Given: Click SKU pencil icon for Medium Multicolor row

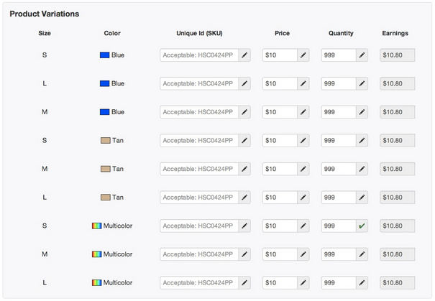Looking at the screenshot, I should click(x=244, y=254).
